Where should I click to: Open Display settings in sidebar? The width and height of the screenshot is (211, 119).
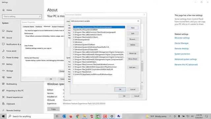coord(10,31)
